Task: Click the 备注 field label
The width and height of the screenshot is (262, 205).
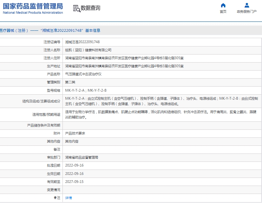Action: coord(57,149)
